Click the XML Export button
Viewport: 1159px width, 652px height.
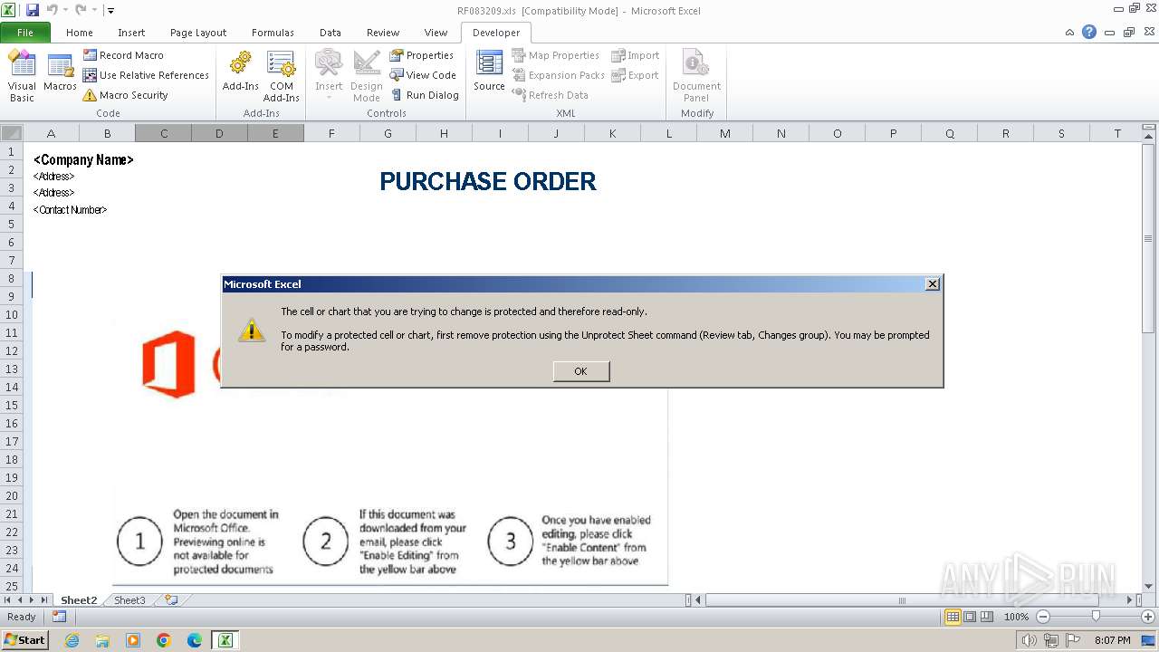pyautogui.click(x=636, y=75)
